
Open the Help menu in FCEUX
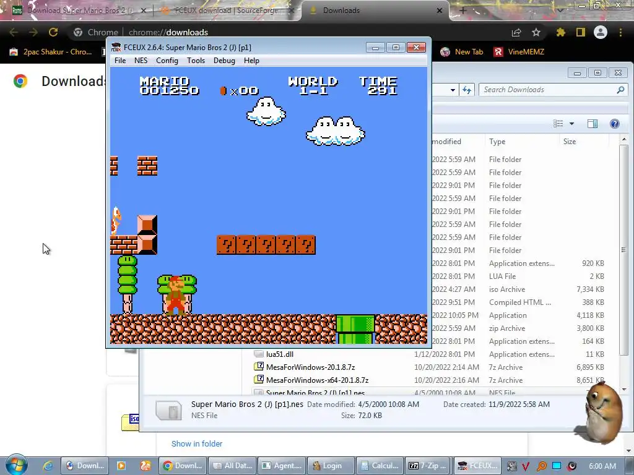[251, 61]
